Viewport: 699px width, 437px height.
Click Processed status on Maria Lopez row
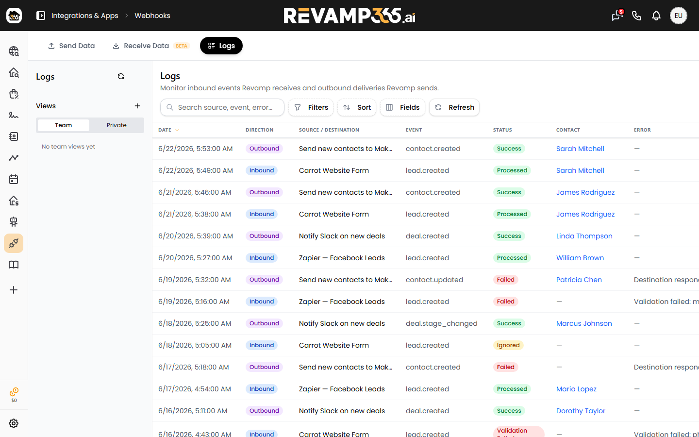pyautogui.click(x=512, y=389)
